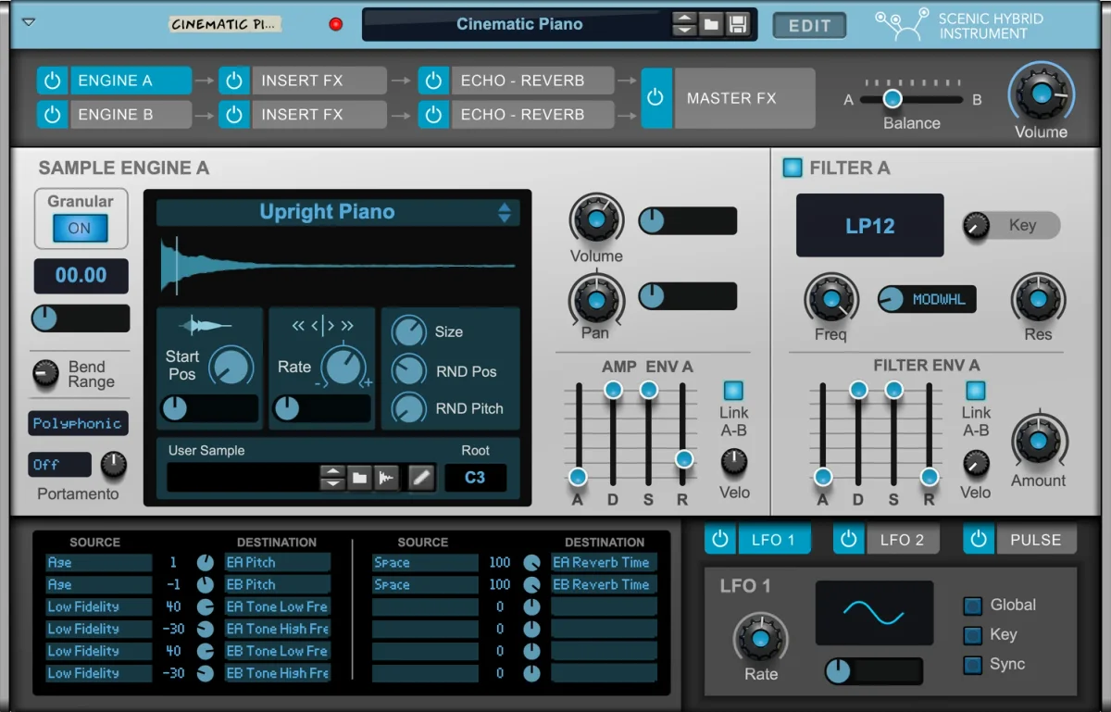Toggle the LFO 2 power icon
1111x712 pixels.
(x=849, y=540)
